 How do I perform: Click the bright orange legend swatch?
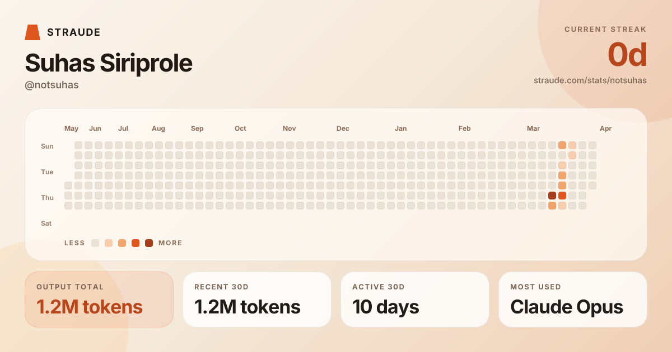coord(136,243)
